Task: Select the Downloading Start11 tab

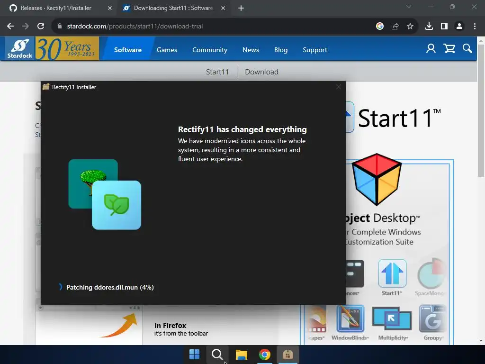Action: coord(172,8)
